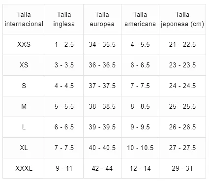
Task: Select the L size row label
Action: 24,127
